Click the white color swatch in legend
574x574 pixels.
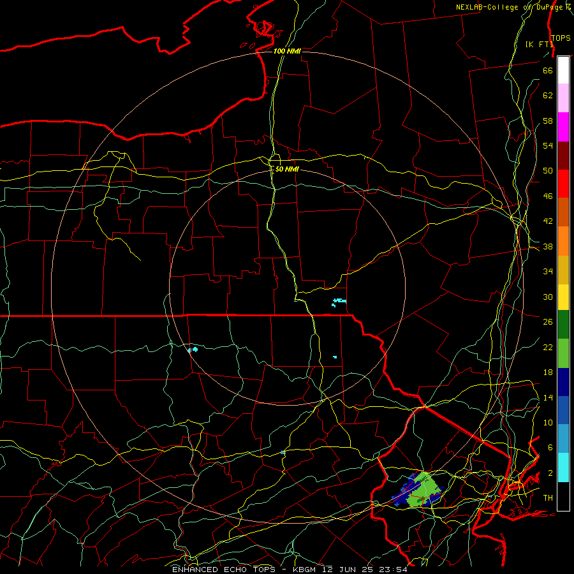click(563, 70)
